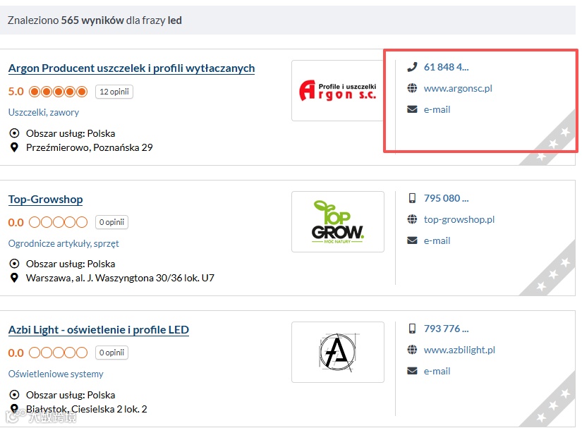Viewport: 582px width, 428px height.
Task: Visit the www.argonsc.pl website
Action: tap(458, 88)
